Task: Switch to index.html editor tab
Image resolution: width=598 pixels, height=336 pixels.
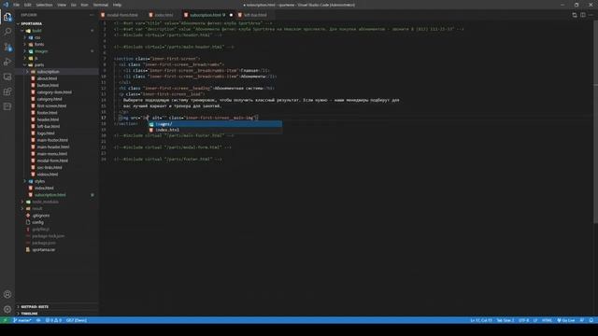Action: click(x=164, y=15)
